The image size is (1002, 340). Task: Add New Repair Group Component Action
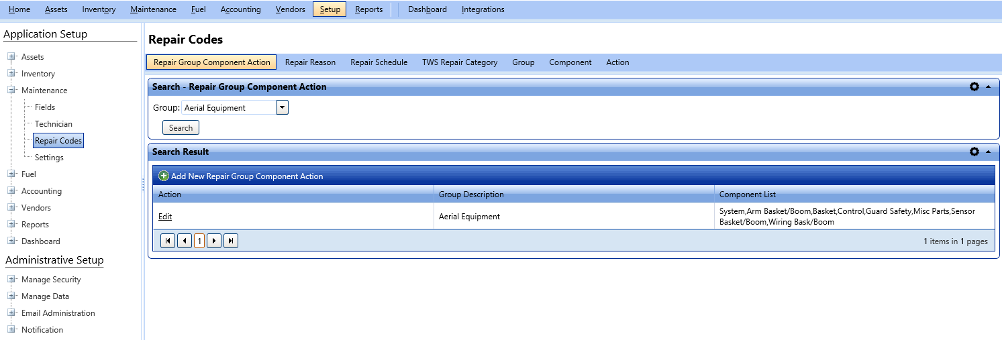coord(247,176)
